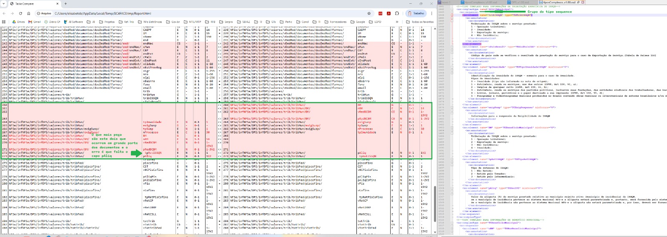Reload the Table Compare report page
Screen dimensions: 667x237
(x=20, y=13)
